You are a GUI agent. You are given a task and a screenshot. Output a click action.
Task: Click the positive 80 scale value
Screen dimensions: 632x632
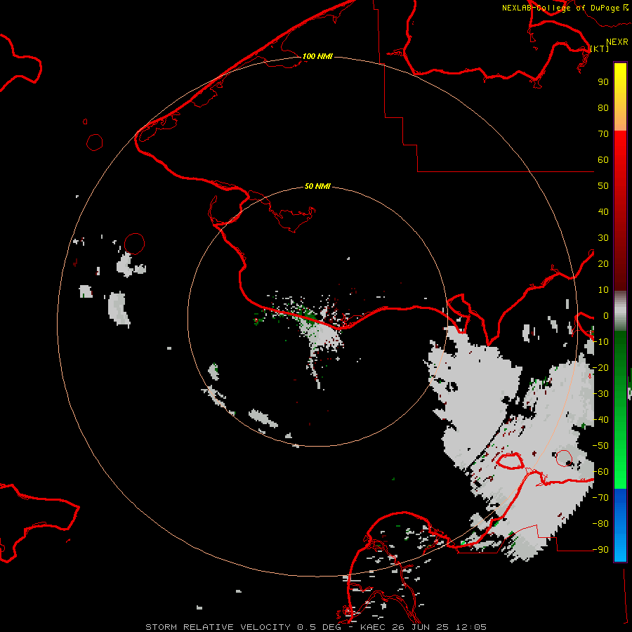click(603, 108)
